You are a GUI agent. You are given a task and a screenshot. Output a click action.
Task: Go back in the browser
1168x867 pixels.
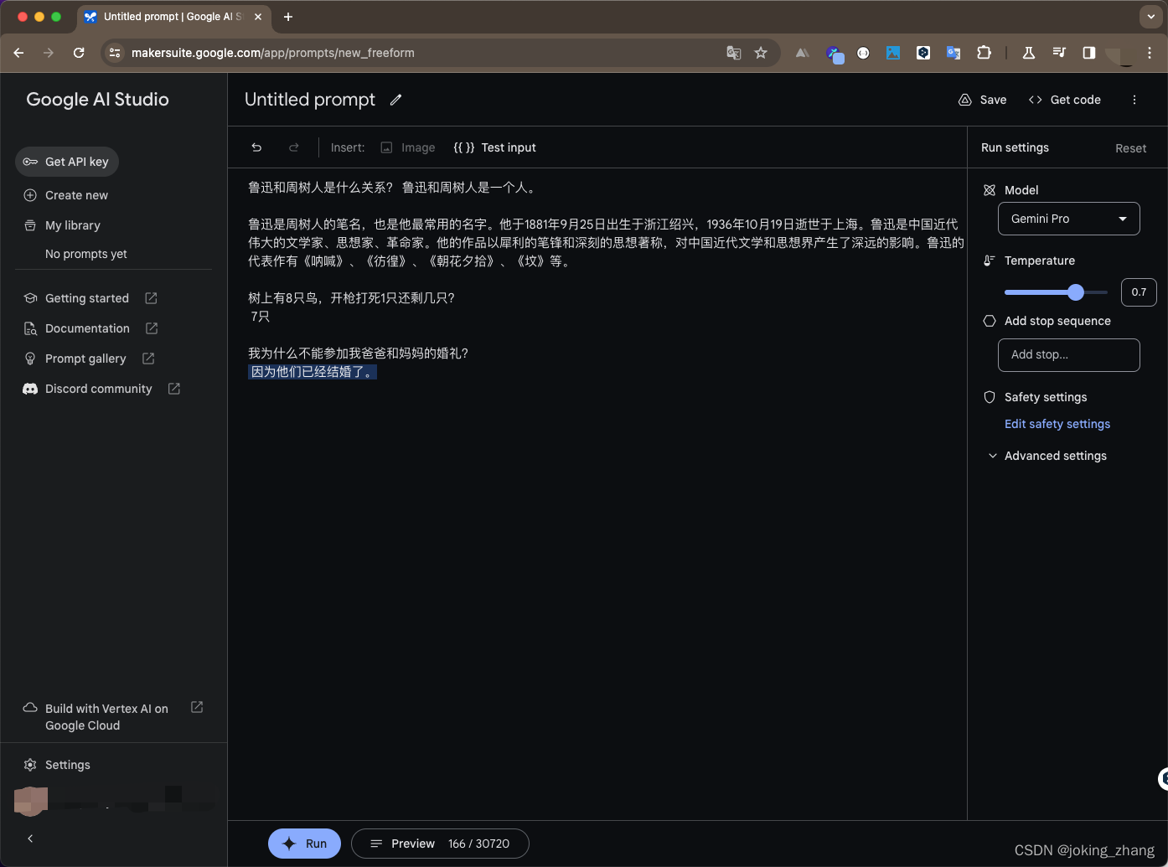18,53
